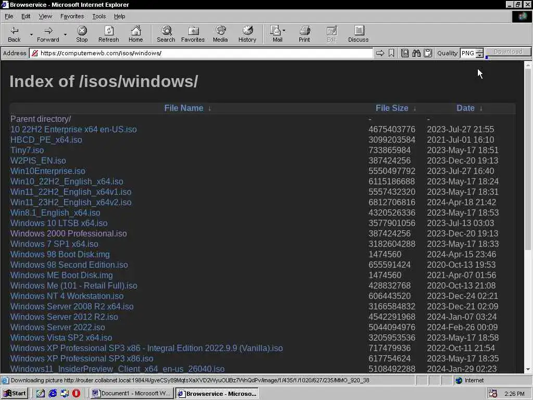This screenshot has height=400, width=533.
Task: Click the bookmark ribbon icon
Action: click(391, 53)
